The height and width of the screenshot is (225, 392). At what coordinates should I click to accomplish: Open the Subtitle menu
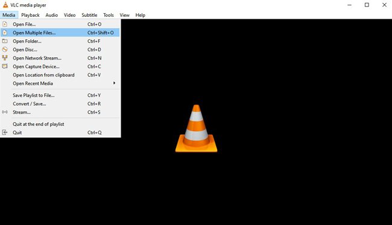point(89,15)
